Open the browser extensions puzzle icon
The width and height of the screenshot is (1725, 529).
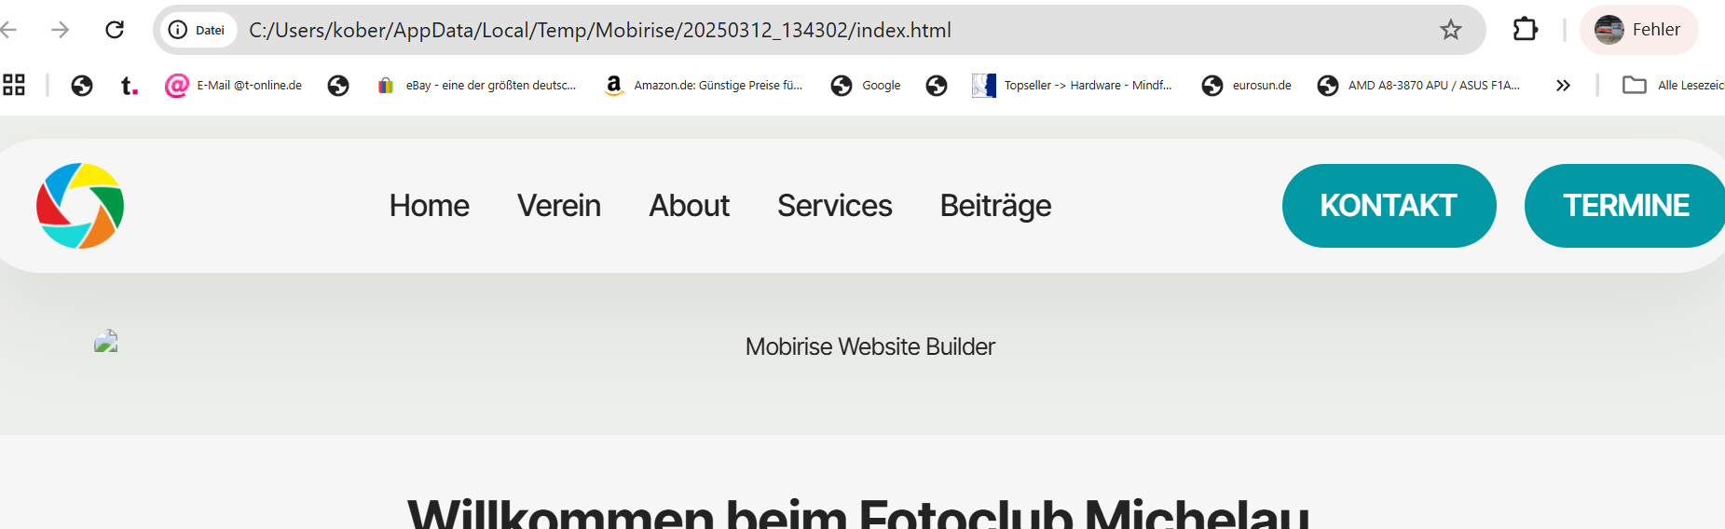[x=1525, y=30]
